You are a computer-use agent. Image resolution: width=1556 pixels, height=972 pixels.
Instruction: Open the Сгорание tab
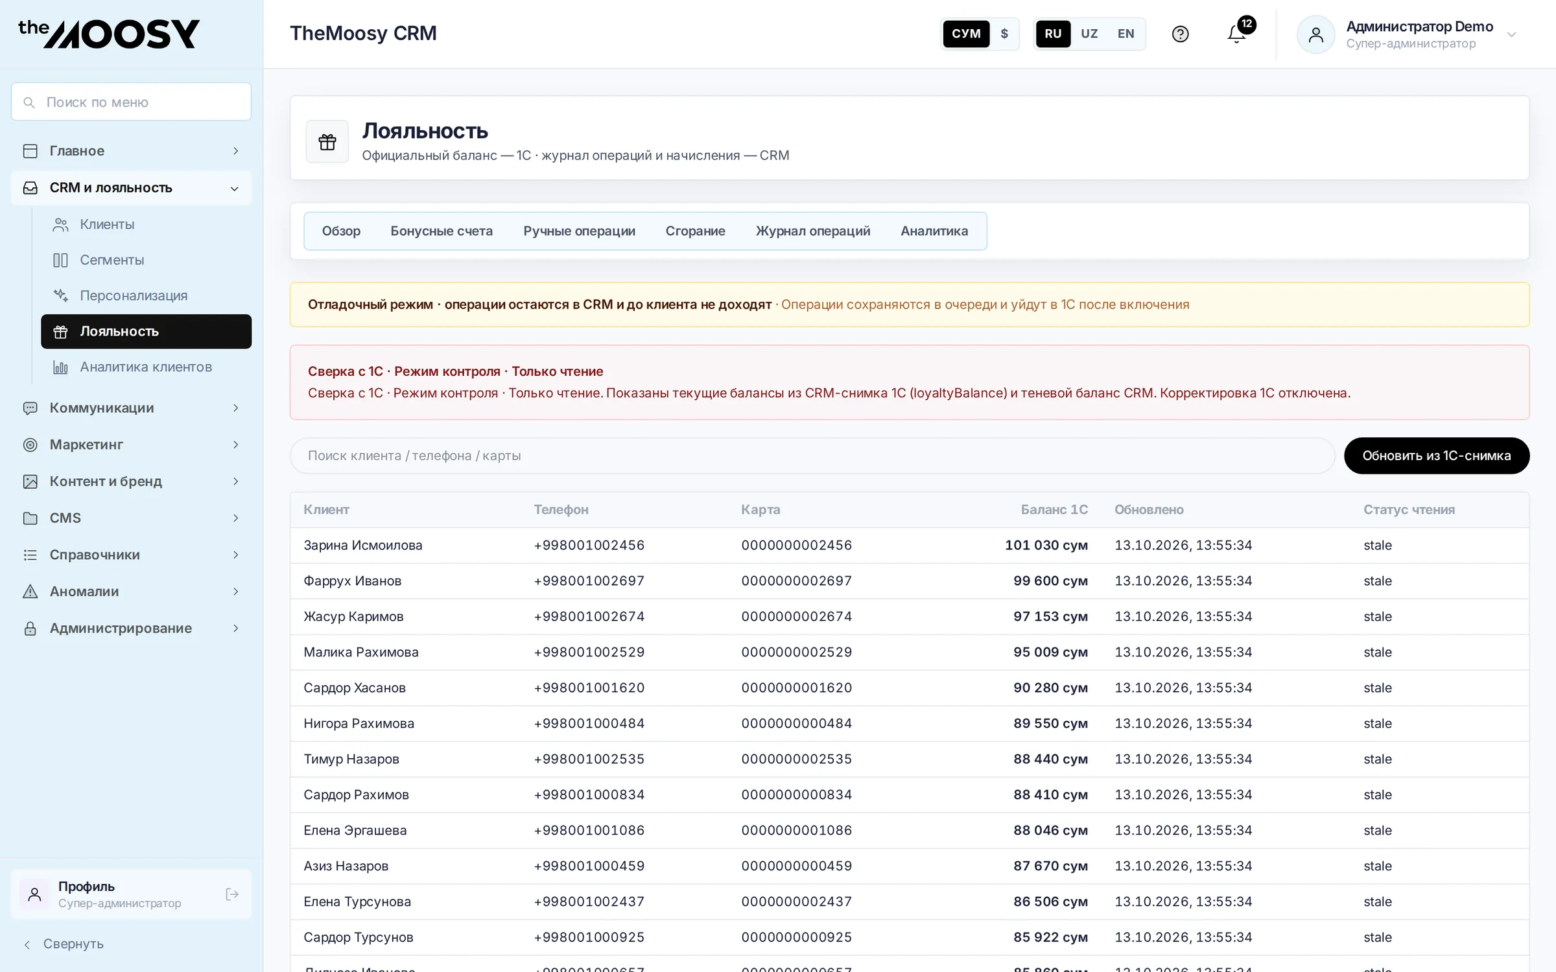(695, 231)
